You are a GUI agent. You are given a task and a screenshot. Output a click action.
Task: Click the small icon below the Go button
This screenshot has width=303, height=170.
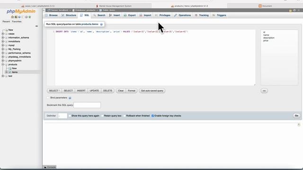[299, 125]
